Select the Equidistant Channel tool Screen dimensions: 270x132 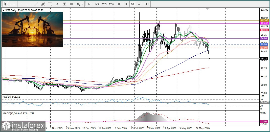(43, 4)
